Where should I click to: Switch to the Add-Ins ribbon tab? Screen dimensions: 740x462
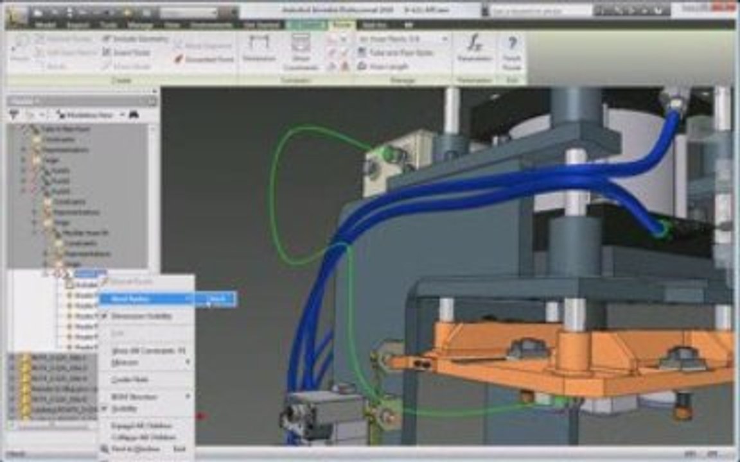[375, 25]
